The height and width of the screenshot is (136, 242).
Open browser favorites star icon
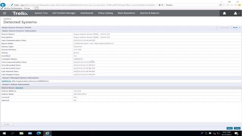tap(232, 5)
